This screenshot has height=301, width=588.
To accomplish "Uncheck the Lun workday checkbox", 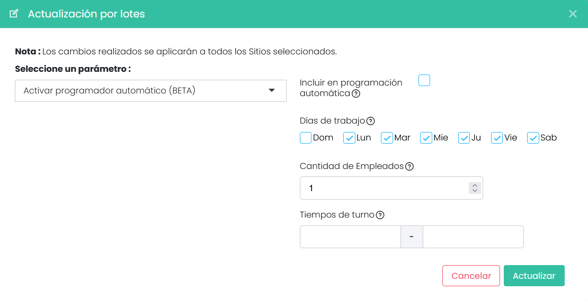I will [x=349, y=138].
